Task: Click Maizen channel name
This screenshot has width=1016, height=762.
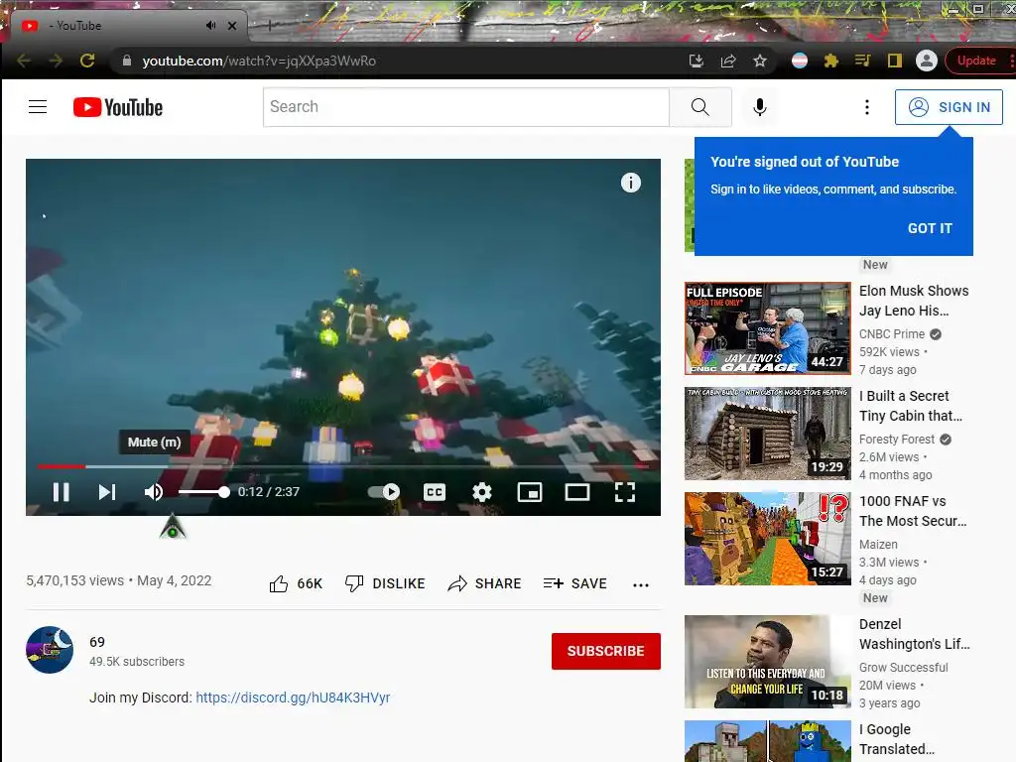Action: [x=878, y=545]
